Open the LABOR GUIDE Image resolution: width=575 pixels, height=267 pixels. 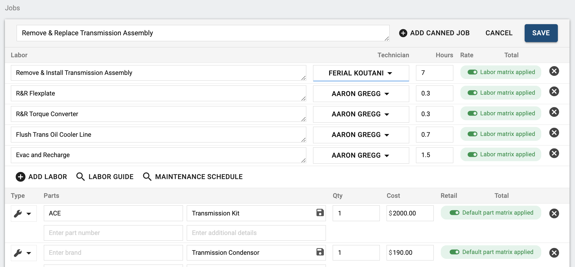(105, 177)
